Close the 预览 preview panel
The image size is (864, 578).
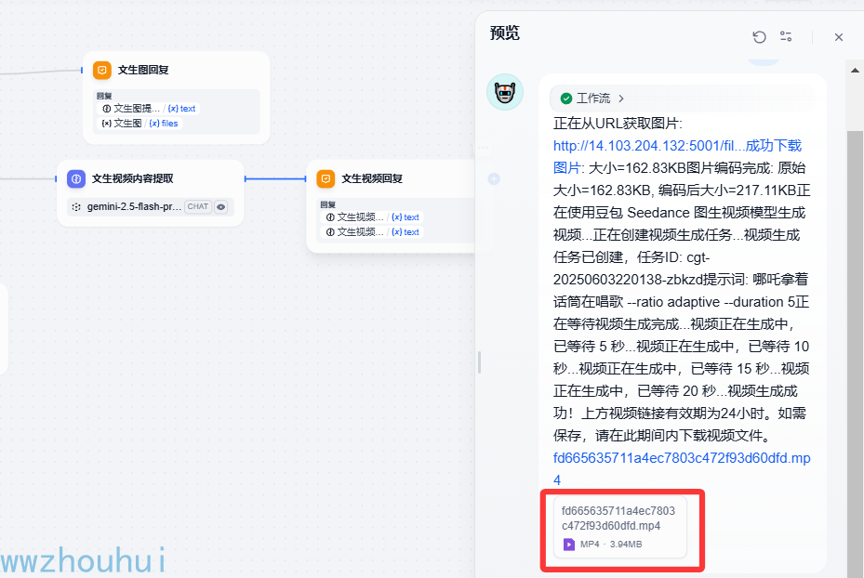tap(839, 37)
